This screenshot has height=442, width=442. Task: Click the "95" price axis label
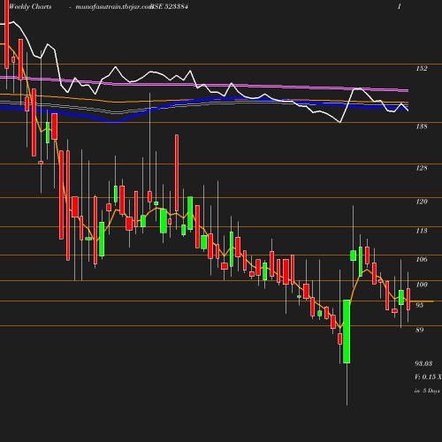tap(420, 305)
